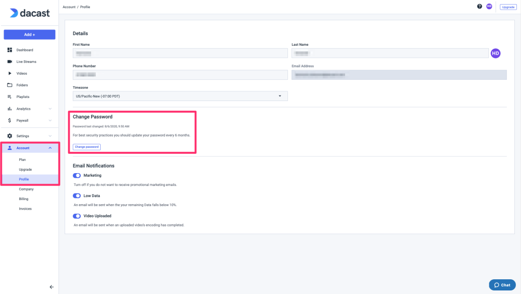The image size is (521, 294).
Task: Expand the Paywall submenu chevron
Action: click(x=50, y=120)
